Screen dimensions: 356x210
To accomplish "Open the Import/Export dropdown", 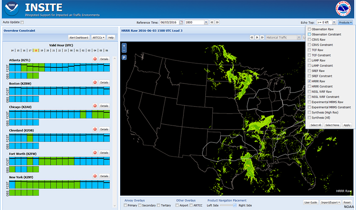I will tap(331, 202).
